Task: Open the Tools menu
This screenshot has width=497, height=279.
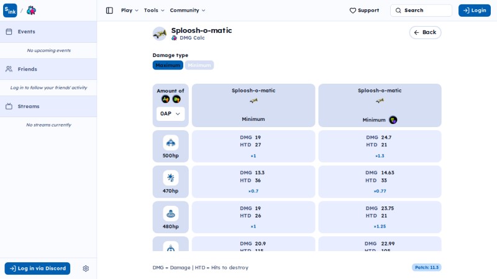Action: [x=154, y=11]
